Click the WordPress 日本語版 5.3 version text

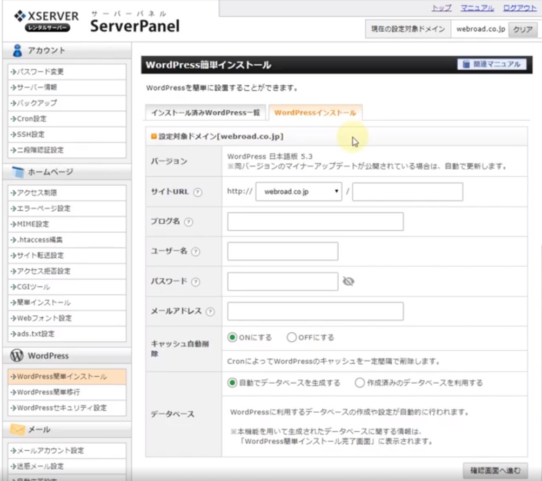270,156
